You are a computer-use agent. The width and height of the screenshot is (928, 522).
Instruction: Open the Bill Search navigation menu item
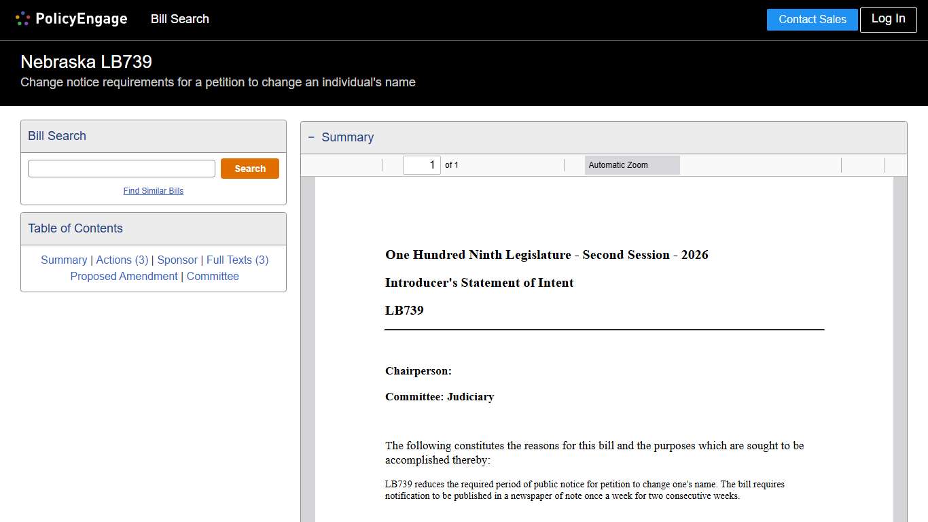point(179,19)
